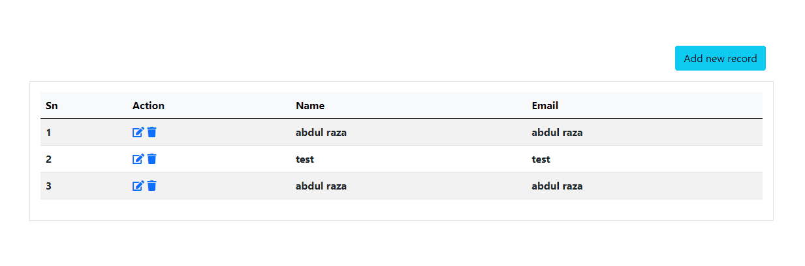Edit the second record with the pencil icon
The image size is (805, 266).
click(138, 159)
